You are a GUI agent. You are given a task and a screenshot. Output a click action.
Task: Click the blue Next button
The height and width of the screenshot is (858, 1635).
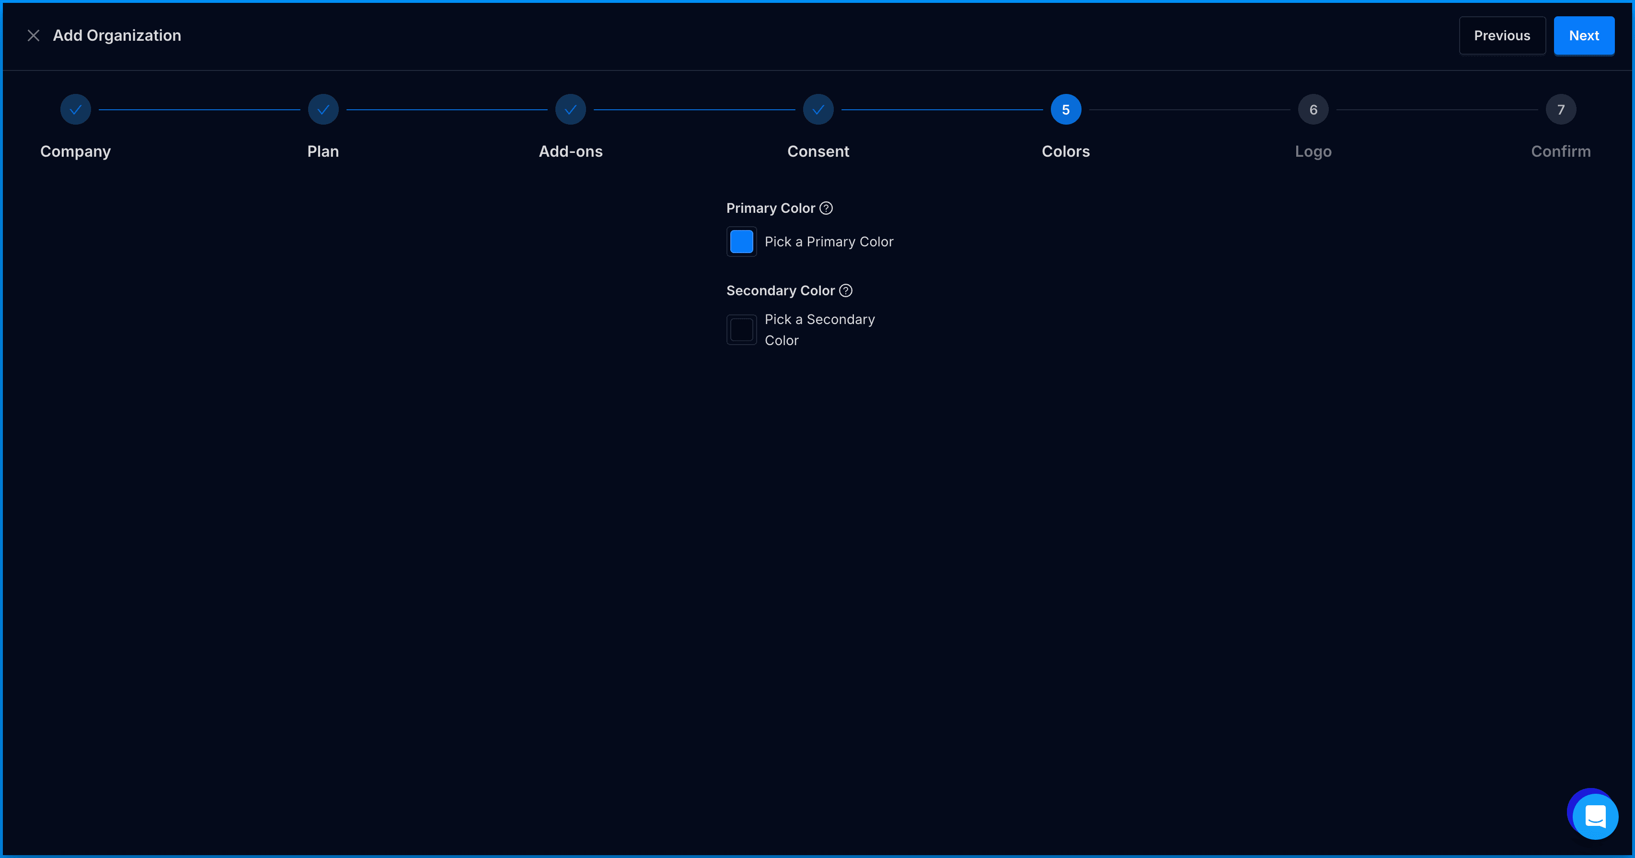(1584, 35)
